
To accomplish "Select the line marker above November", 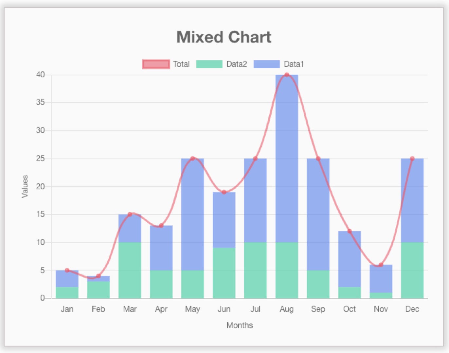I will click(x=381, y=264).
